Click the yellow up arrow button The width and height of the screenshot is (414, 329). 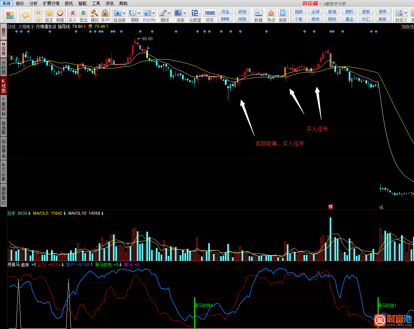pyautogui.click(x=38, y=12)
